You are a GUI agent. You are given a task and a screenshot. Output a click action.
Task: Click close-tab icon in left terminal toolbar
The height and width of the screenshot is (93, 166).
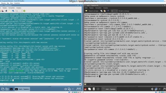(x=3, y=11)
